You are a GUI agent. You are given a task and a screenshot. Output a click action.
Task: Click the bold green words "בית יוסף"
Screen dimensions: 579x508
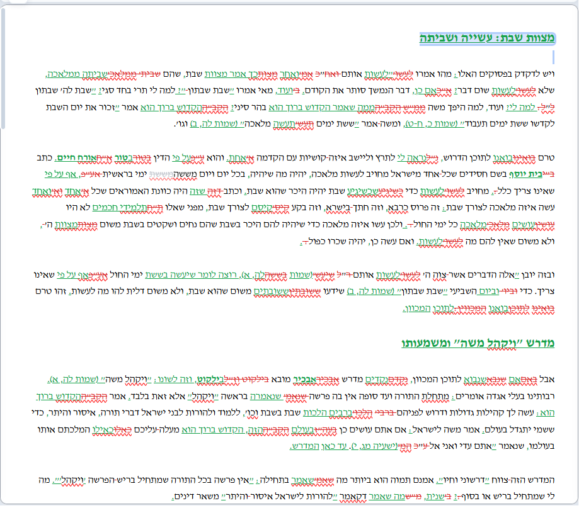tap(526, 174)
